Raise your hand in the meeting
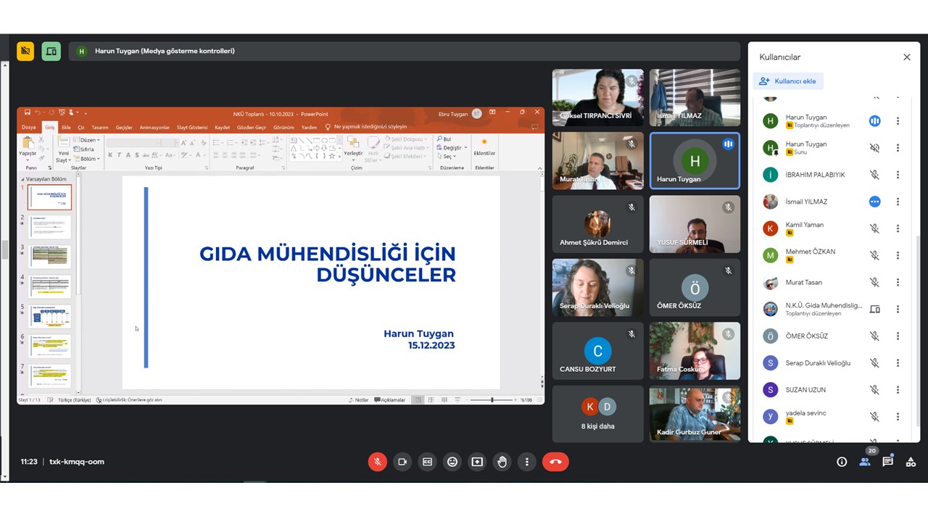 502,462
